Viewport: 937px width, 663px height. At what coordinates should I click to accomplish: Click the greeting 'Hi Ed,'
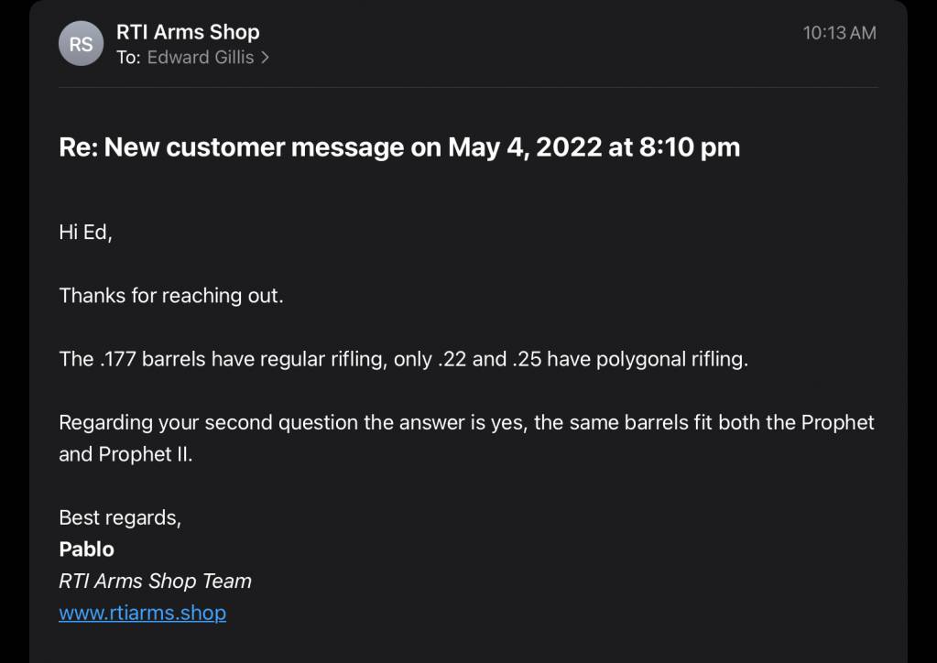(85, 232)
